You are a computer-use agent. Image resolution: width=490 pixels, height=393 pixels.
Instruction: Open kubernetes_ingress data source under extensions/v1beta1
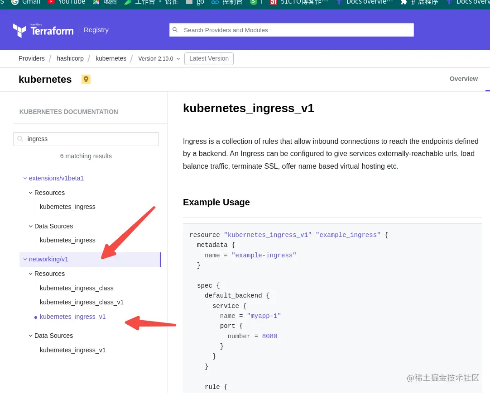(x=67, y=240)
